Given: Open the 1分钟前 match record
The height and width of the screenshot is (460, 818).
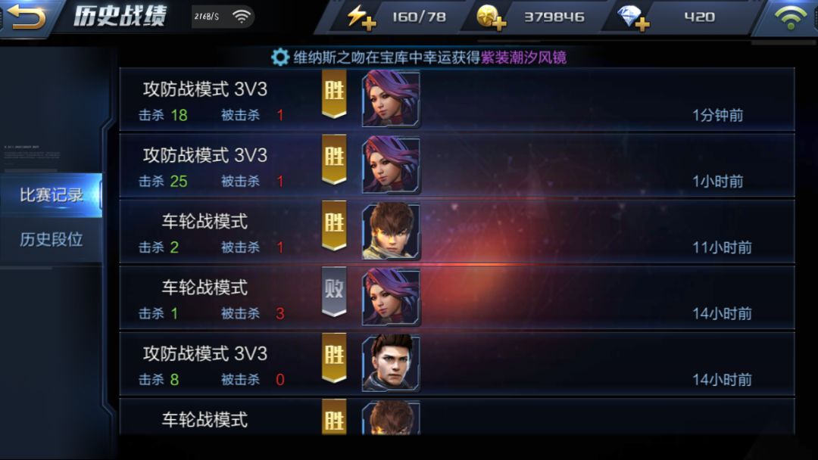Looking at the screenshot, I should coord(457,99).
